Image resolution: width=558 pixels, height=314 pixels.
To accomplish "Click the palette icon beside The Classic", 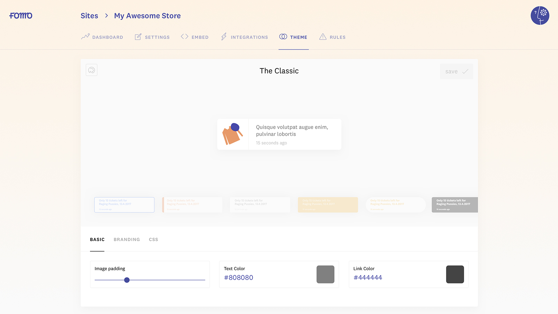I will (92, 70).
